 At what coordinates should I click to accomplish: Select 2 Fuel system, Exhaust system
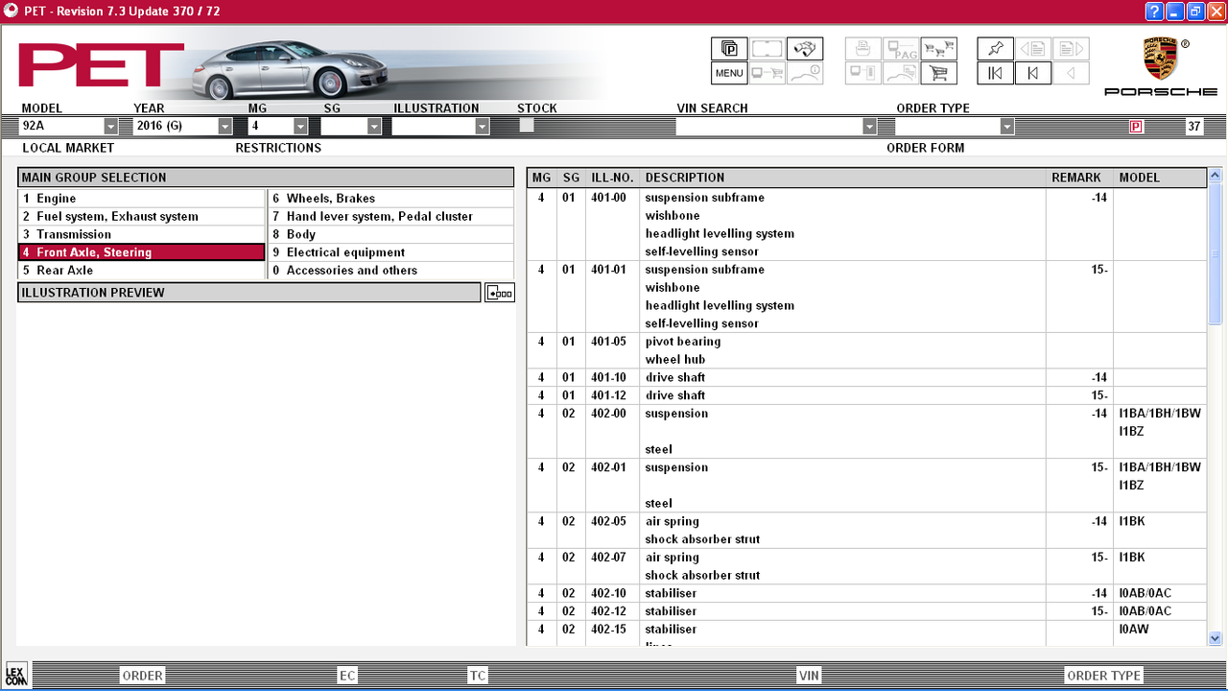pyautogui.click(x=141, y=217)
